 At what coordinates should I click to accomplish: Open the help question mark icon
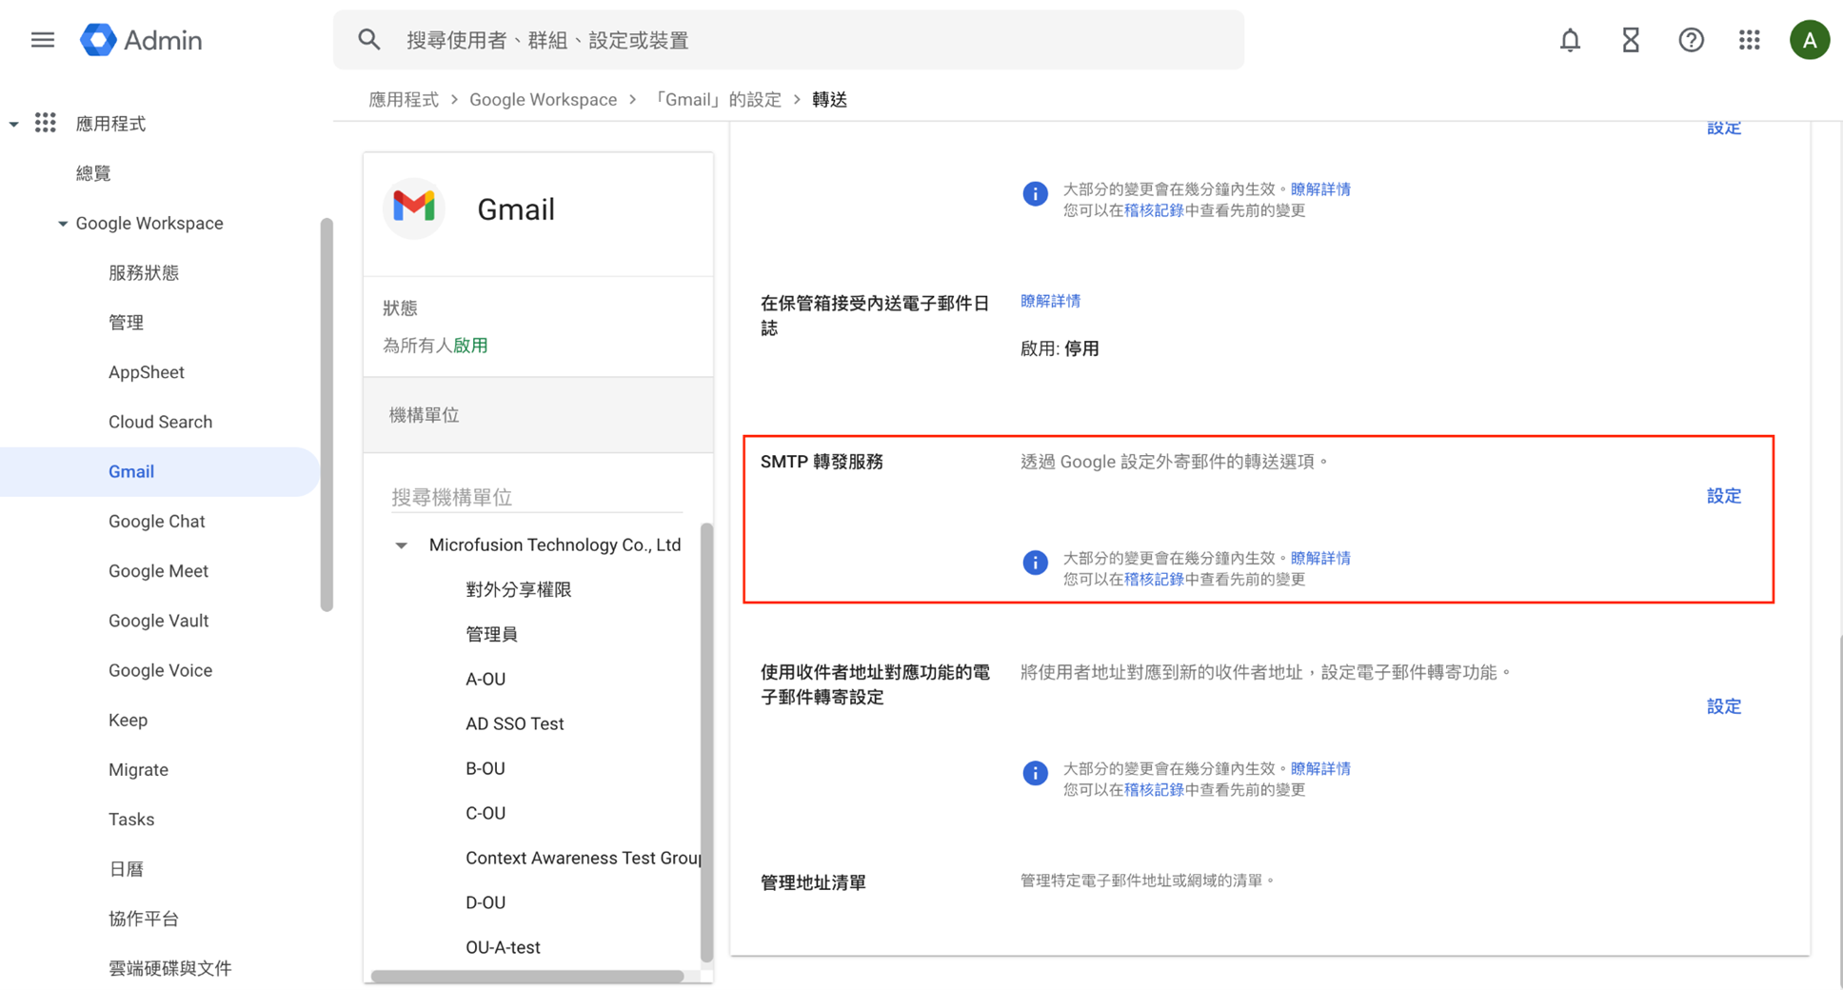(1691, 40)
